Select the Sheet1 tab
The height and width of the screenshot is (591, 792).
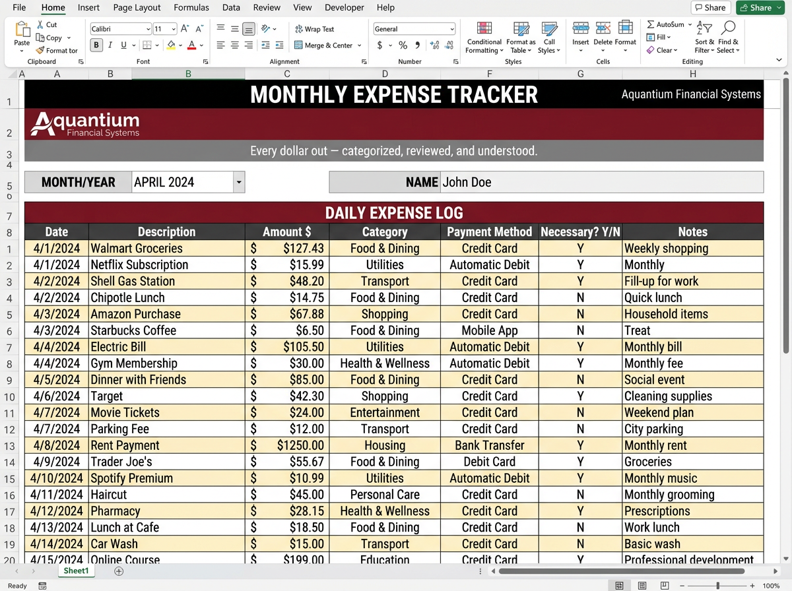tap(76, 570)
